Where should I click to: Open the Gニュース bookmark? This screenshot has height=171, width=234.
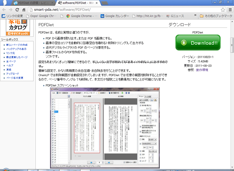pos(175,16)
